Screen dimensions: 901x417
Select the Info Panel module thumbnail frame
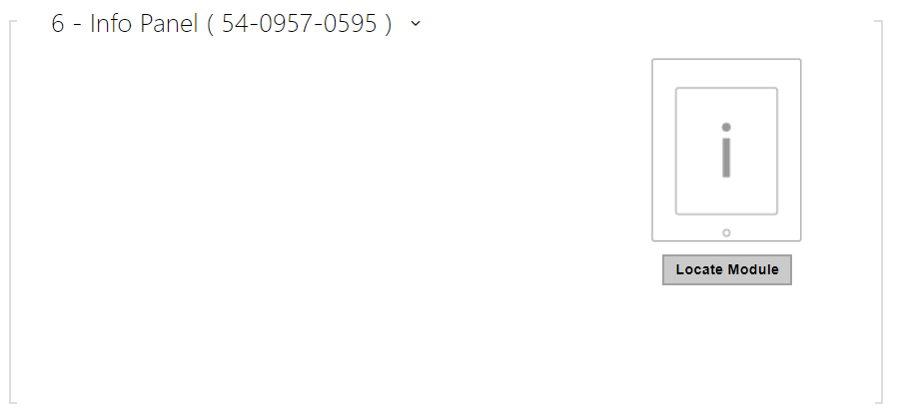[726, 151]
